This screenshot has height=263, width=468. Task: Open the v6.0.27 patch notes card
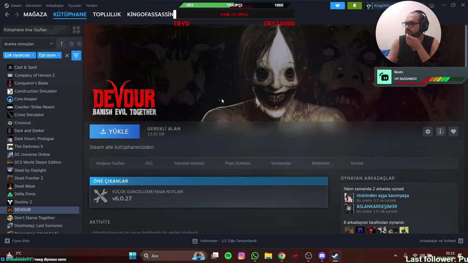point(209,196)
